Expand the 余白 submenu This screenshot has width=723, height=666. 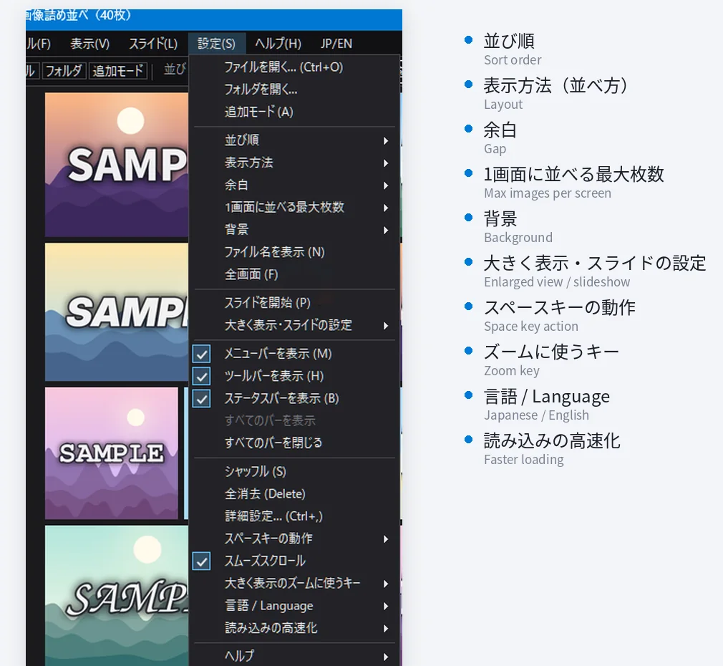point(294,185)
